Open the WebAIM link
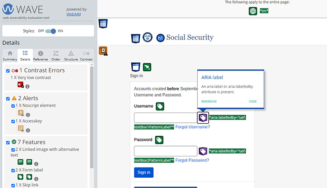 tap(74, 14)
